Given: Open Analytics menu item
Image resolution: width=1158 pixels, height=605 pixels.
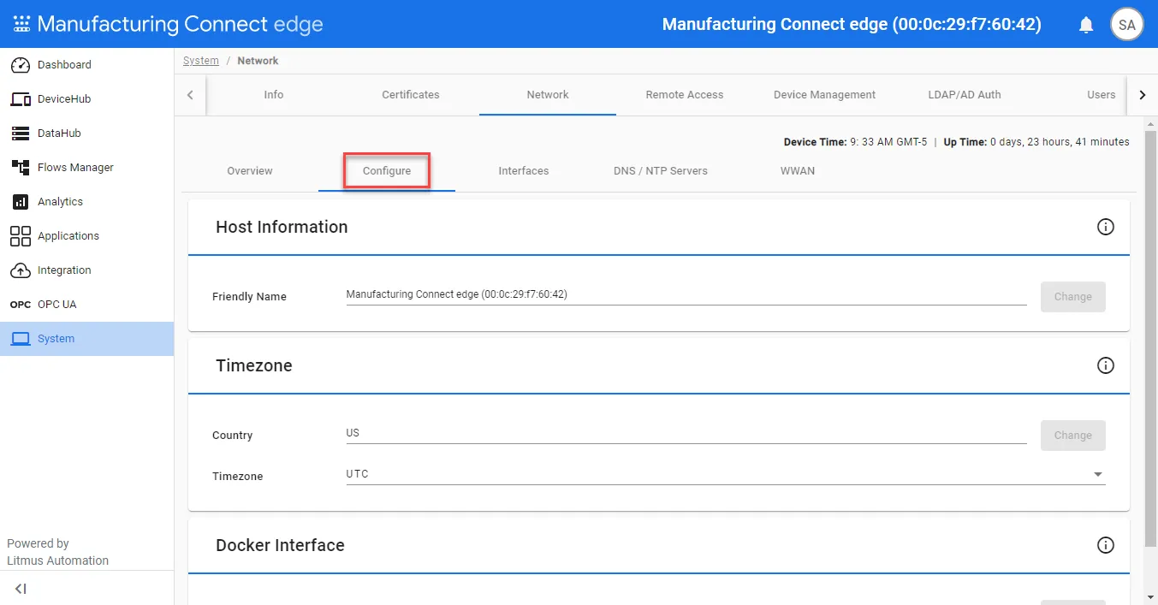Looking at the screenshot, I should (x=86, y=202).
